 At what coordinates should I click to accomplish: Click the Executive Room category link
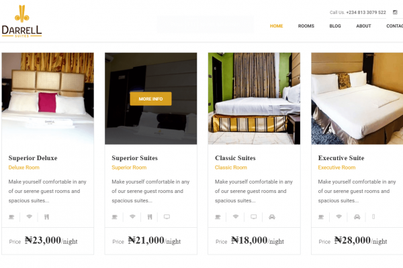(337, 167)
